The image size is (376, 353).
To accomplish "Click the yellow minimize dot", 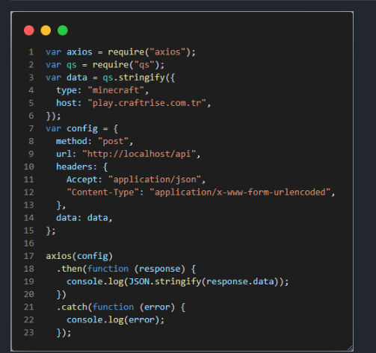I will click(x=46, y=31).
